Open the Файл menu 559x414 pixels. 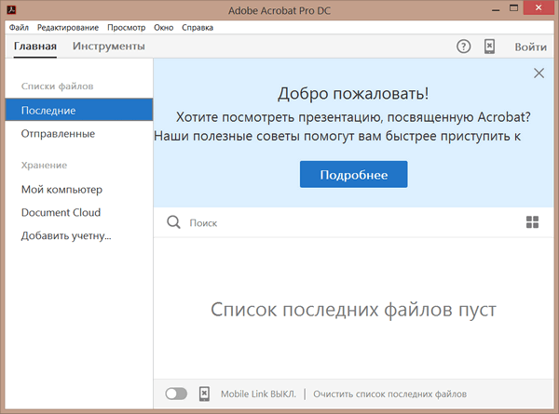tap(19, 27)
